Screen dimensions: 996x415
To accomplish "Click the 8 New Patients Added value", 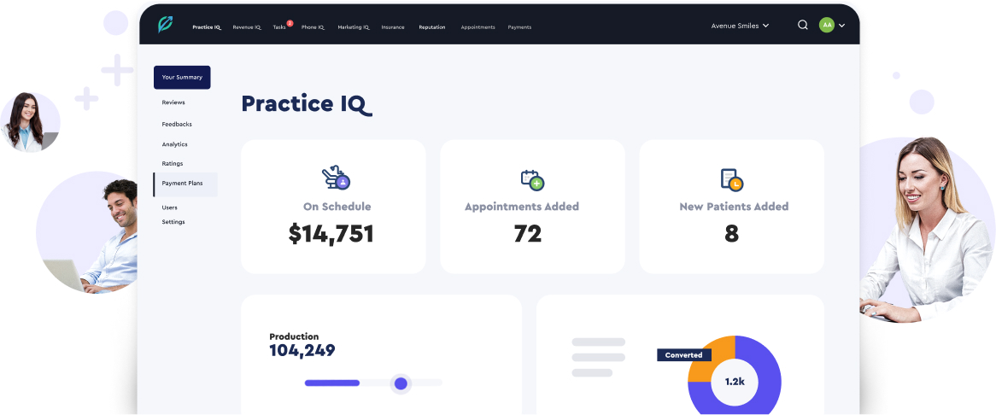I will pos(732,234).
